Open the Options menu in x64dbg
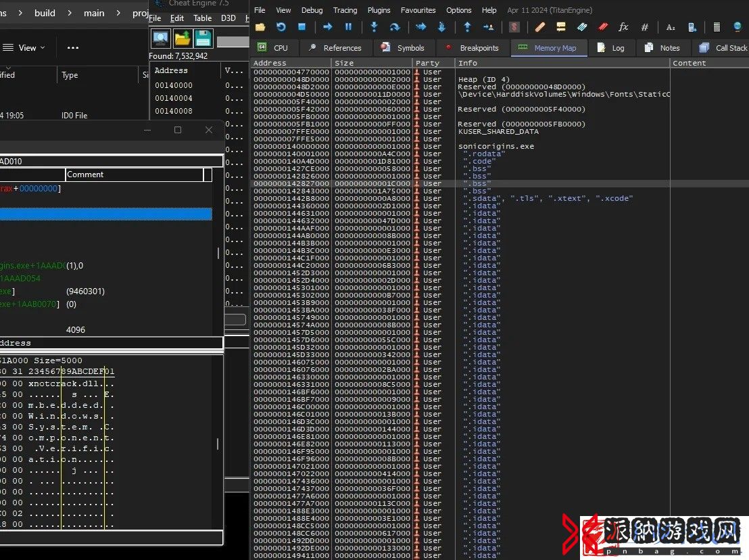This screenshot has height=560, width=749. coord(458,10)
